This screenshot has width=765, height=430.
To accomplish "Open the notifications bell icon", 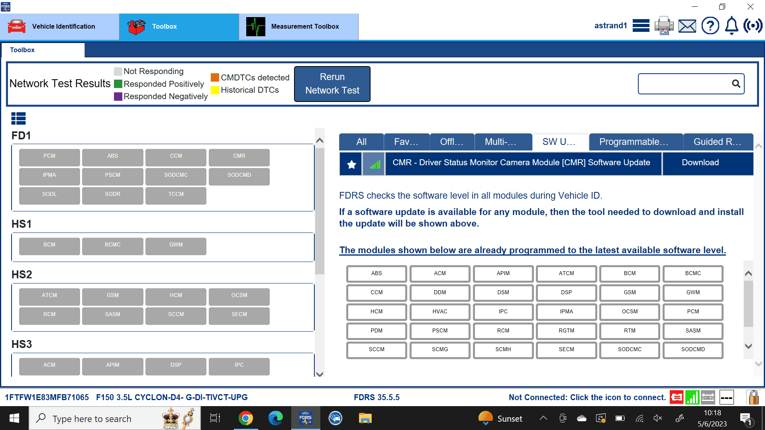I will click(x=731, y=26).
